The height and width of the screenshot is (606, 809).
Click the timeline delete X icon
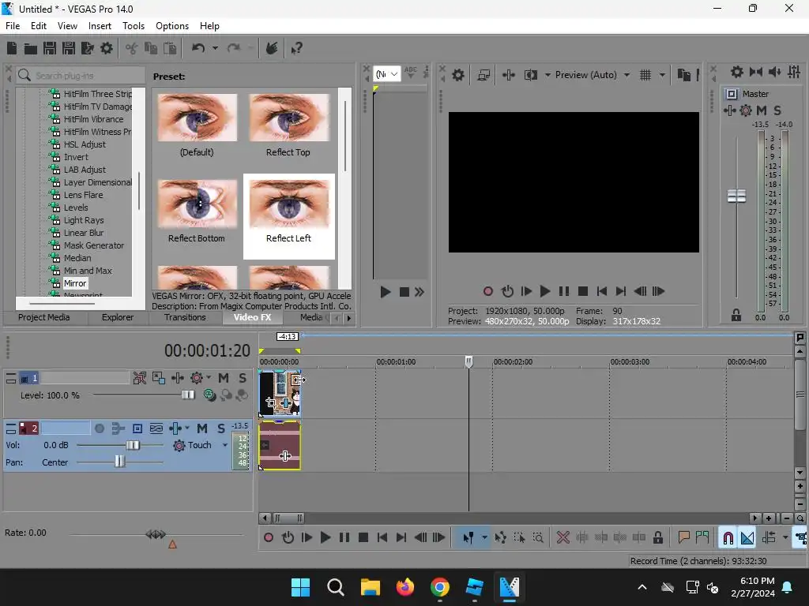[x=563, y=537]
